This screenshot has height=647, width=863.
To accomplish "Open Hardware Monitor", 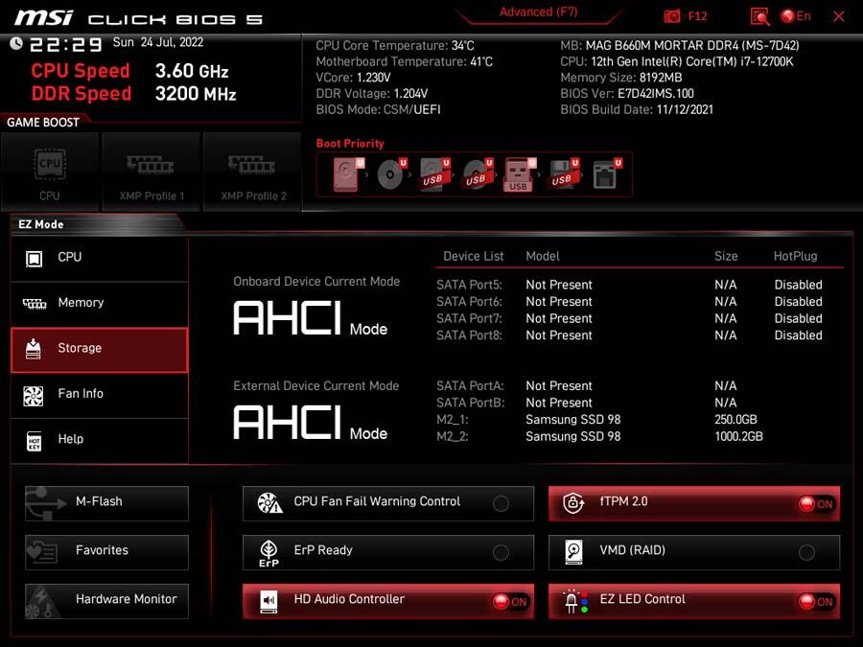I will point(106,601).
